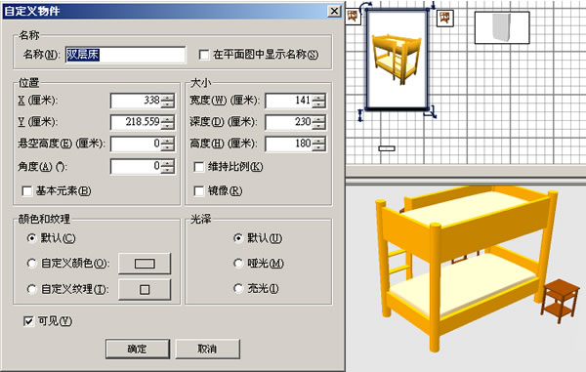Click the 悬空高度(E) elevation field

tap(136, 144)
